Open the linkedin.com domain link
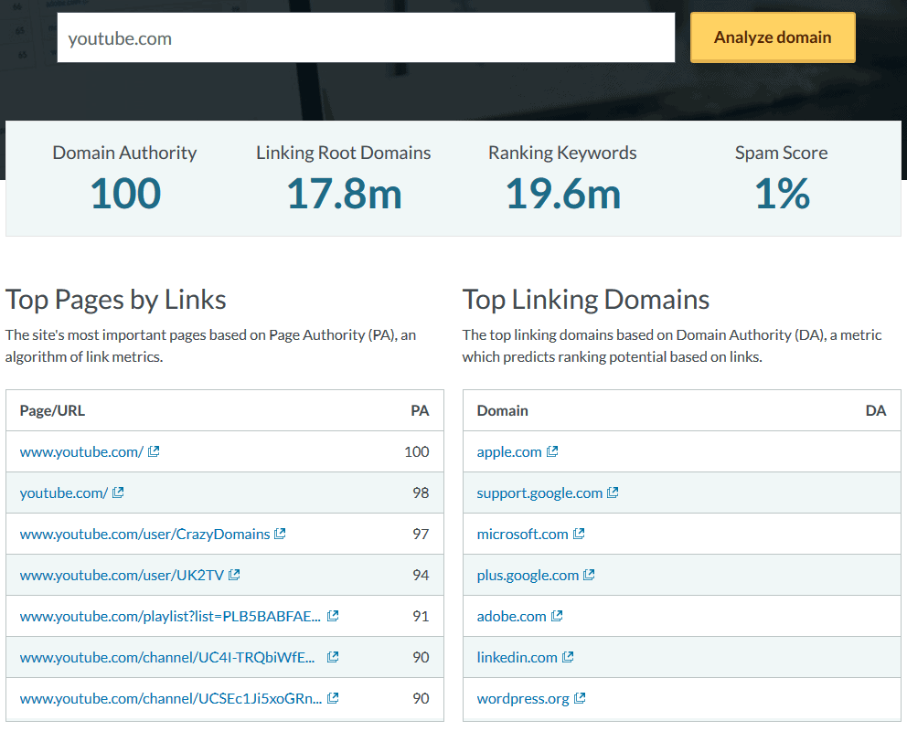The height and width of the screenshot is (731, 907). pyautogui.click(x=518, y=658)
